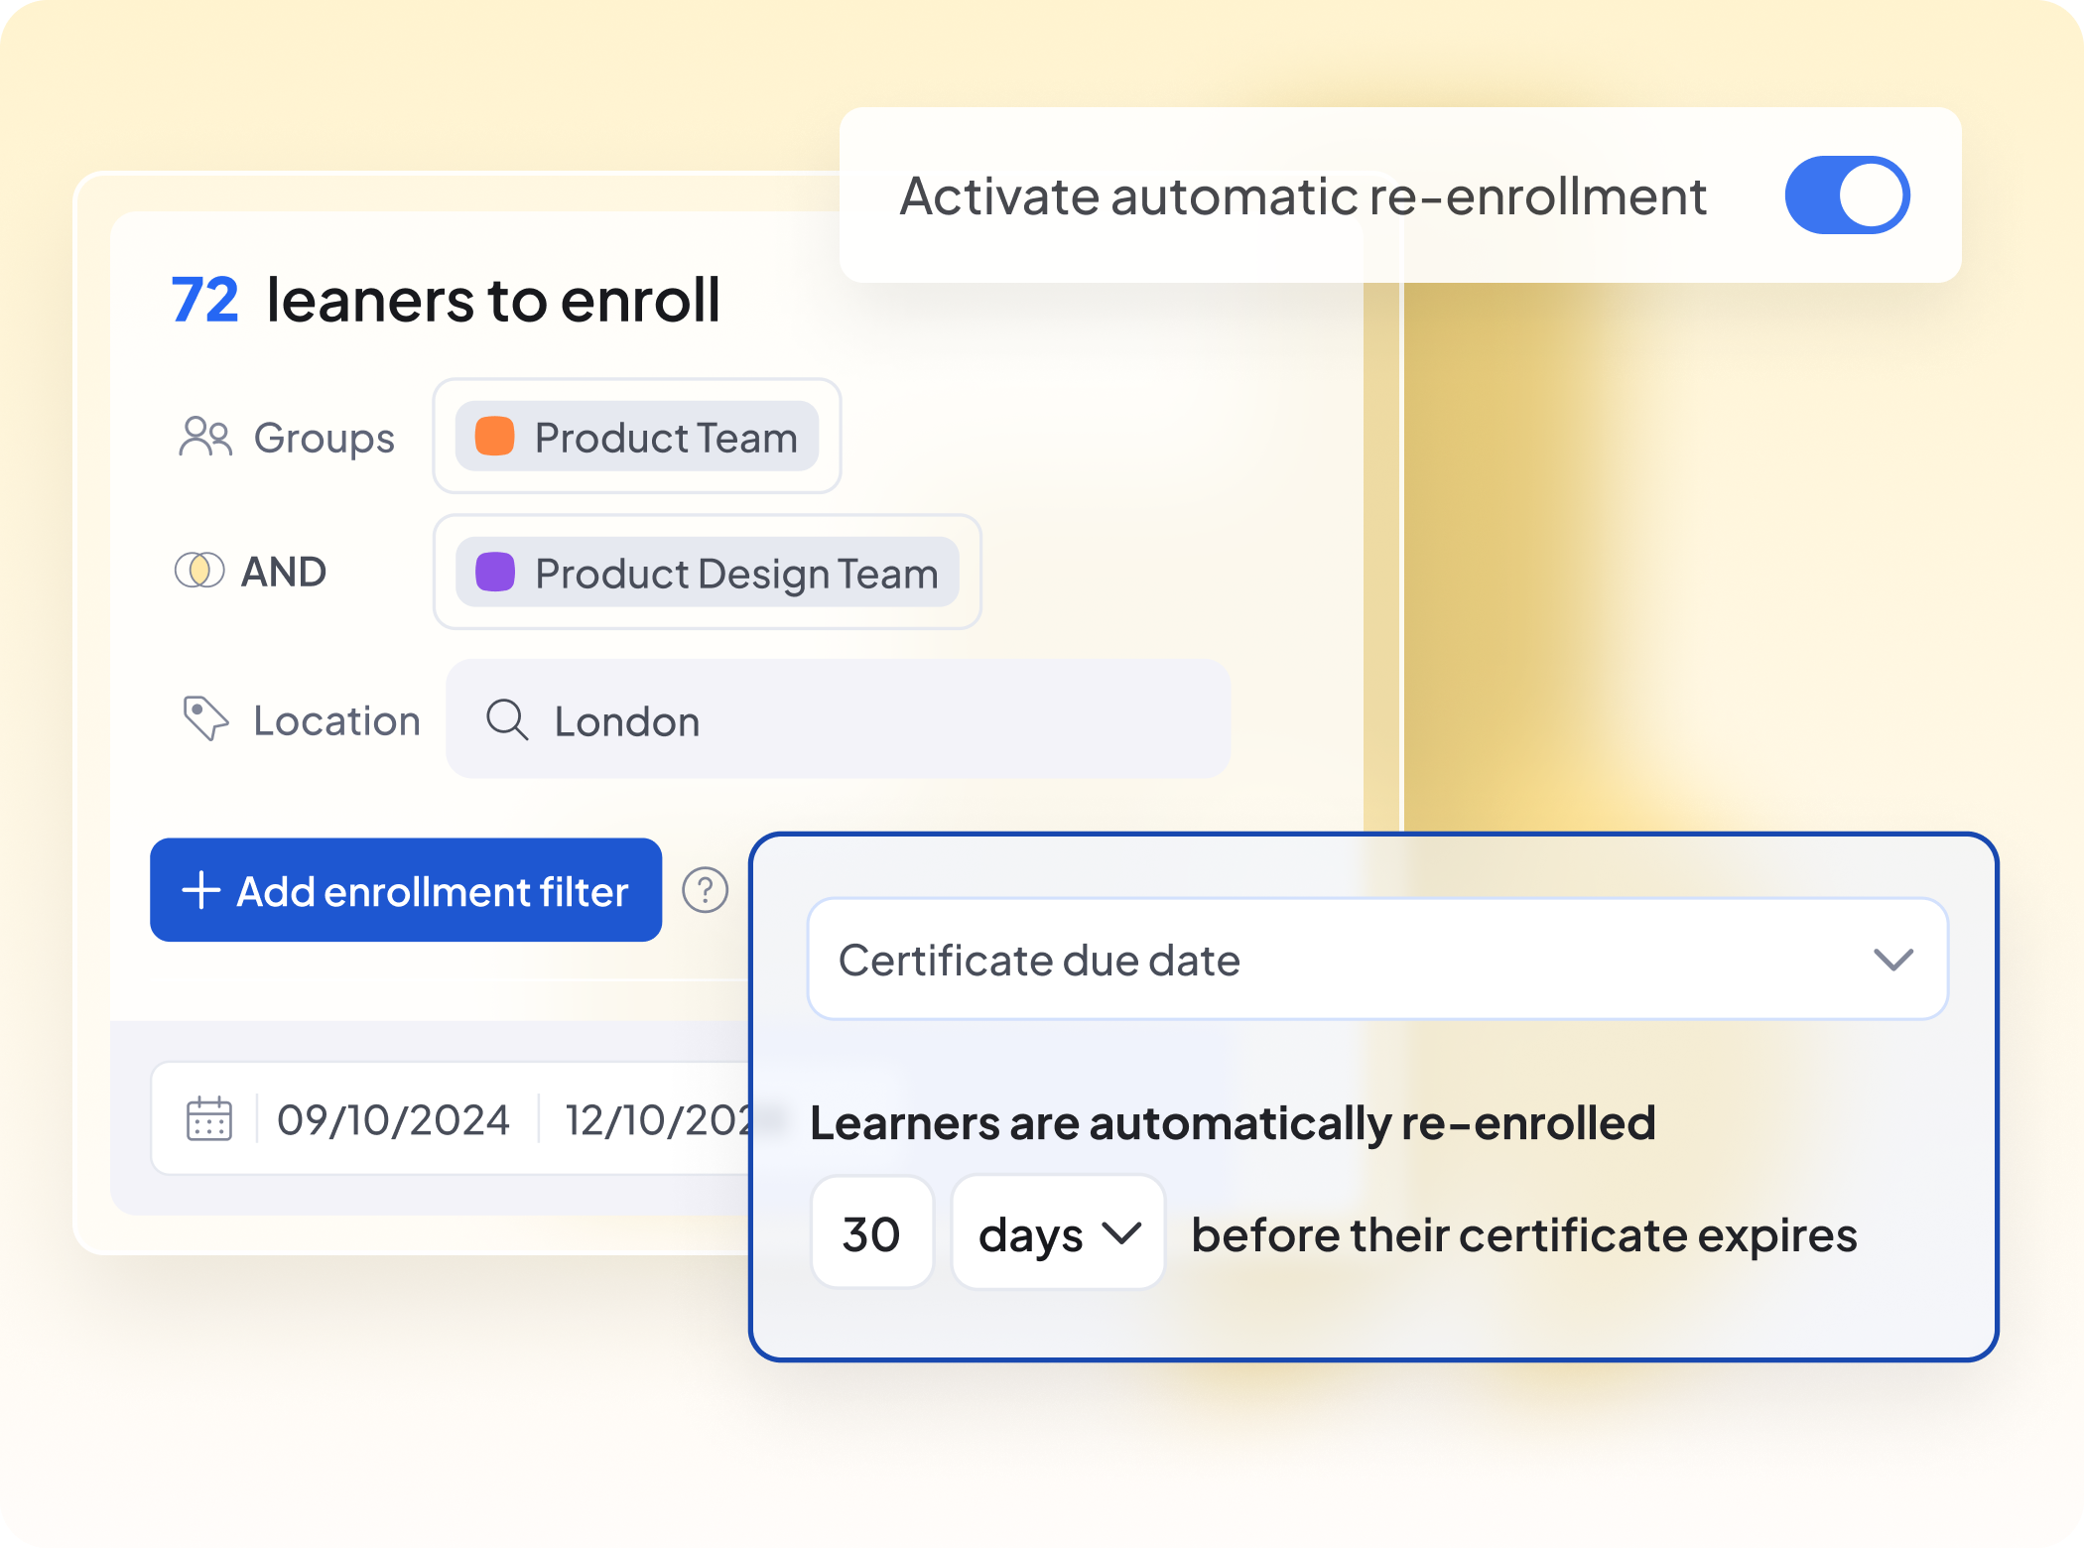Click the Groups people icon
The image size is (2084, 1548).
[x=205, y=435]
